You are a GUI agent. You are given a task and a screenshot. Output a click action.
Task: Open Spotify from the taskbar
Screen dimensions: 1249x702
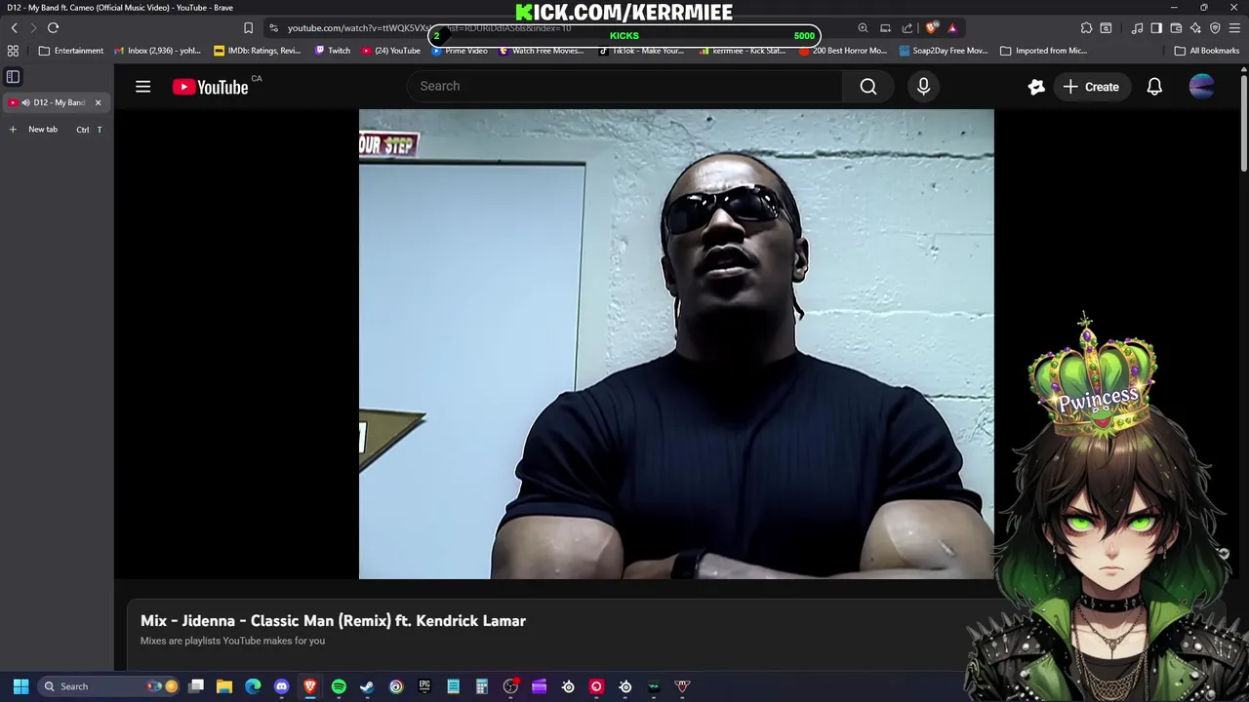(x=339, y=686)
